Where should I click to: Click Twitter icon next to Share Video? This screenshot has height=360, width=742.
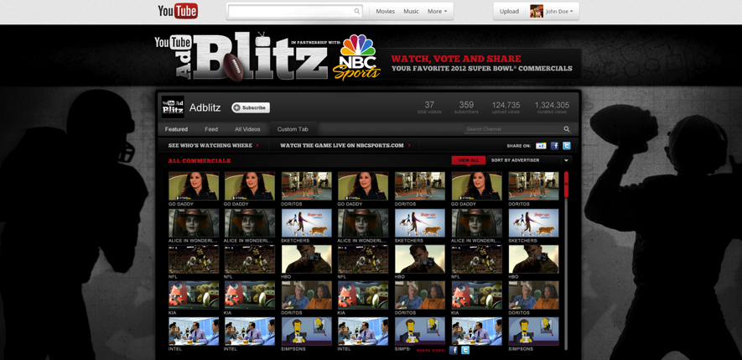click(465, 350)
